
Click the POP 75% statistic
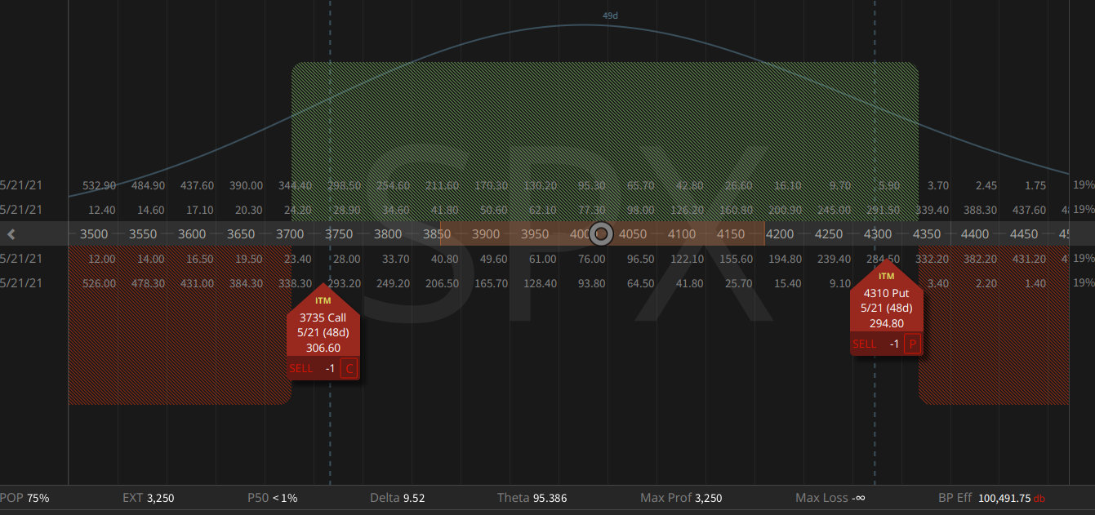24,498
